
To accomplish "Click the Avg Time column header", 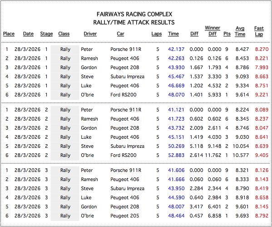I will [x=240, y=31].
